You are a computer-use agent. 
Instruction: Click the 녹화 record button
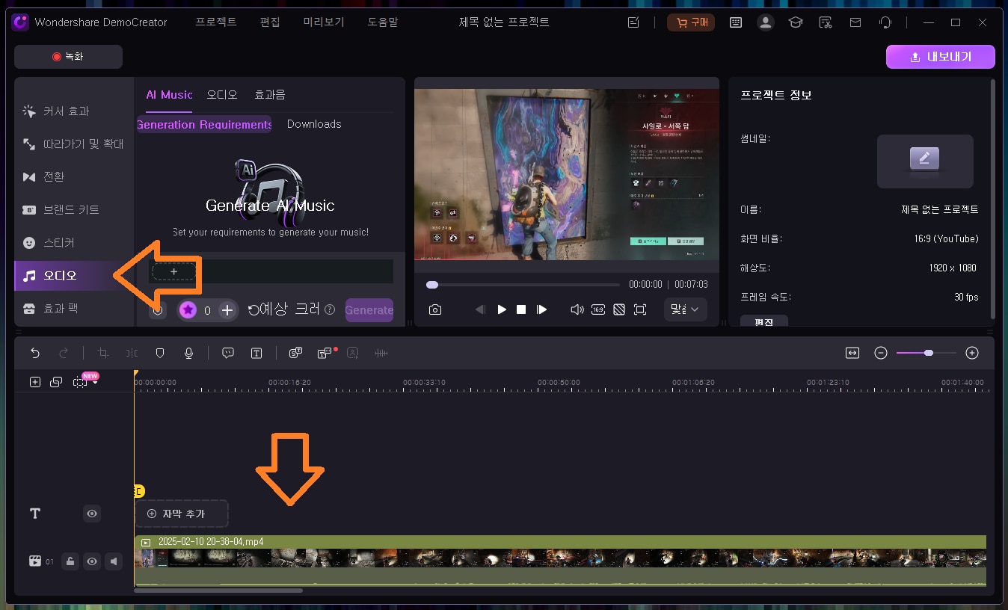tap(68, 57)
